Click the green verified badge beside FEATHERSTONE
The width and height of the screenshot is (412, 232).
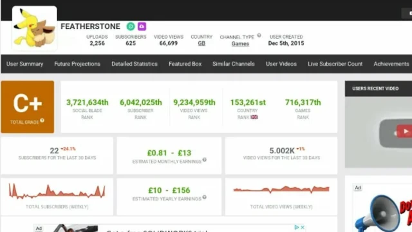[x=130, y=26]
